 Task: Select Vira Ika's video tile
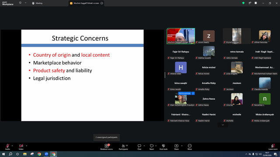[237, 99]
